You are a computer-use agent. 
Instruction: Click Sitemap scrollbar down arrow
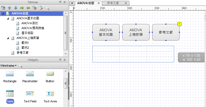[66, 54]
